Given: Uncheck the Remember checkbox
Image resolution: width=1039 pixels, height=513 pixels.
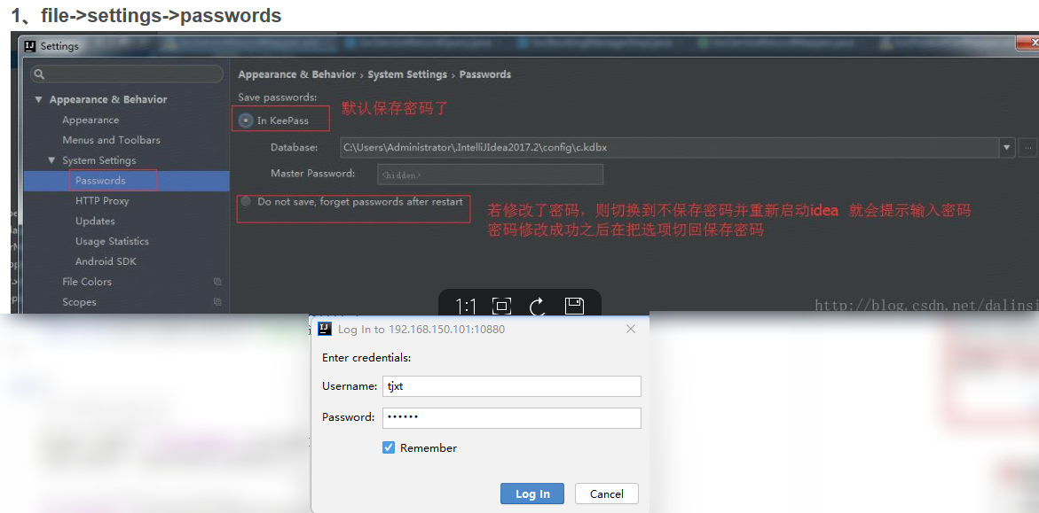Looking at the screenshot, I should 389,447.
